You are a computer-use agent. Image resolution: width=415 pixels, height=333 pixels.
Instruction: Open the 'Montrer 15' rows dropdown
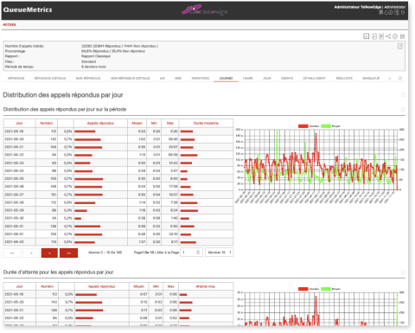(x=219, y=253)
